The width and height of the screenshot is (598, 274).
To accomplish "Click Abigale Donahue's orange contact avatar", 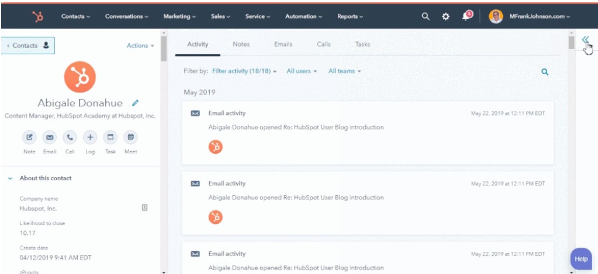I will tap(79, 77).
